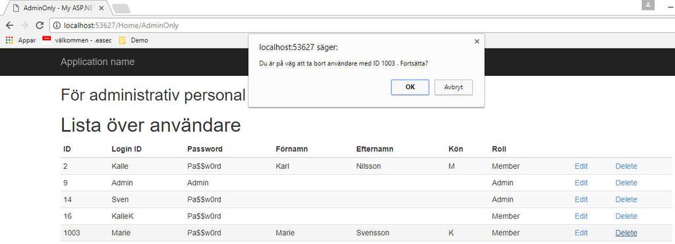
Task: Reload the page with refresh icon
Action: (40, 26)
